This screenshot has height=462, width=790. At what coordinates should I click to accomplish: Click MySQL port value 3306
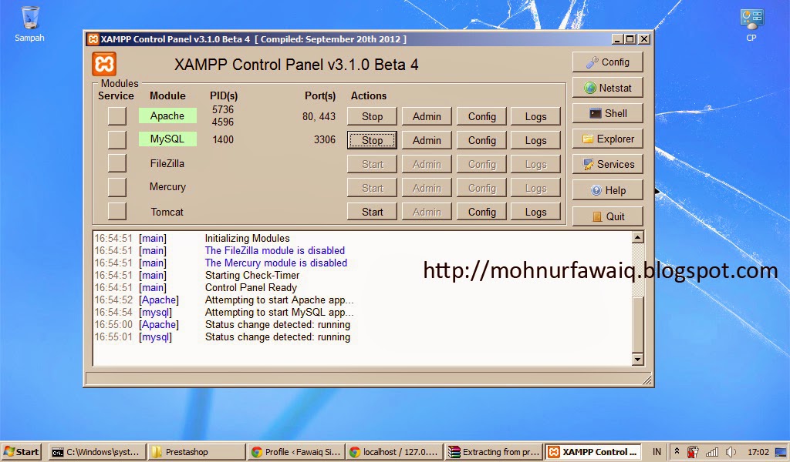[x=325, y=140]
